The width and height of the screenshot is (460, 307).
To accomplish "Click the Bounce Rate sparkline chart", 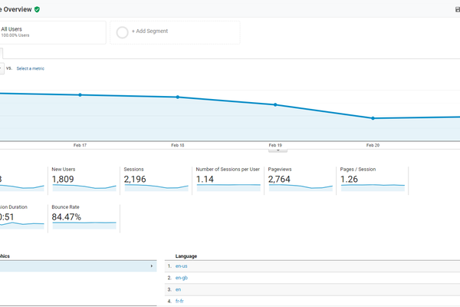I will coord(84,226).
